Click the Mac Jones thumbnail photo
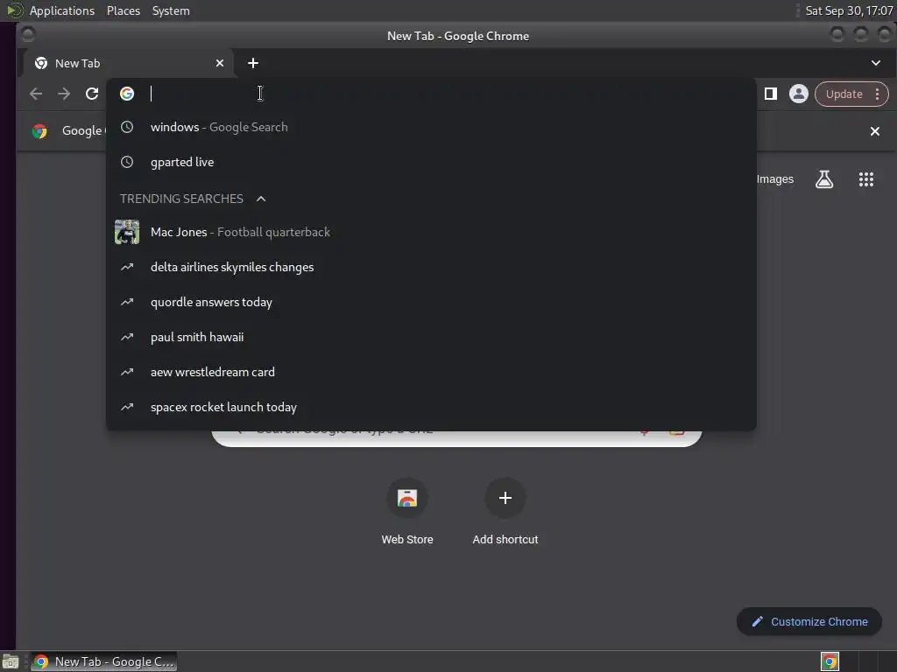Screen dimensions: 897x672 (127, 232)
